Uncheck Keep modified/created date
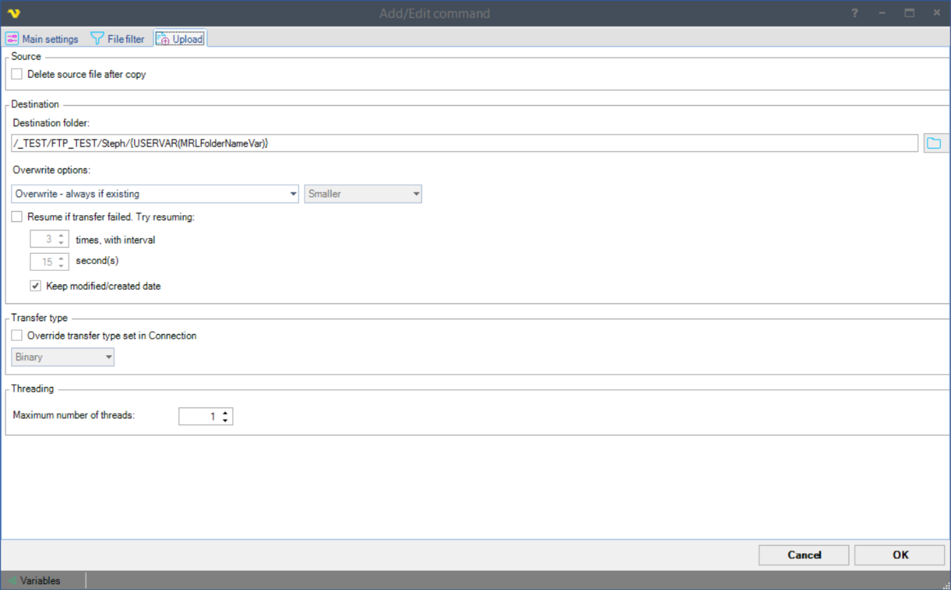 (35, 286)
